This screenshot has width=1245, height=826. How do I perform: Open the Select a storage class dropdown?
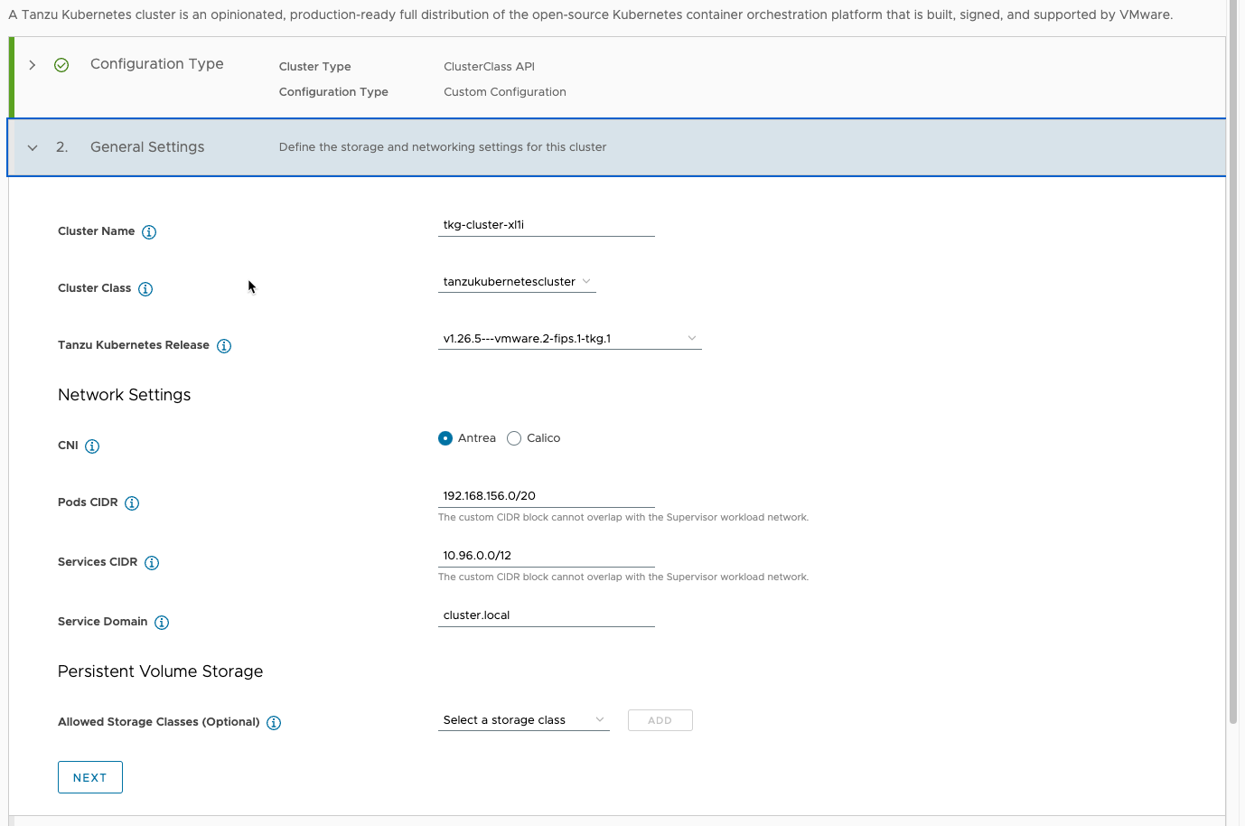524,720
